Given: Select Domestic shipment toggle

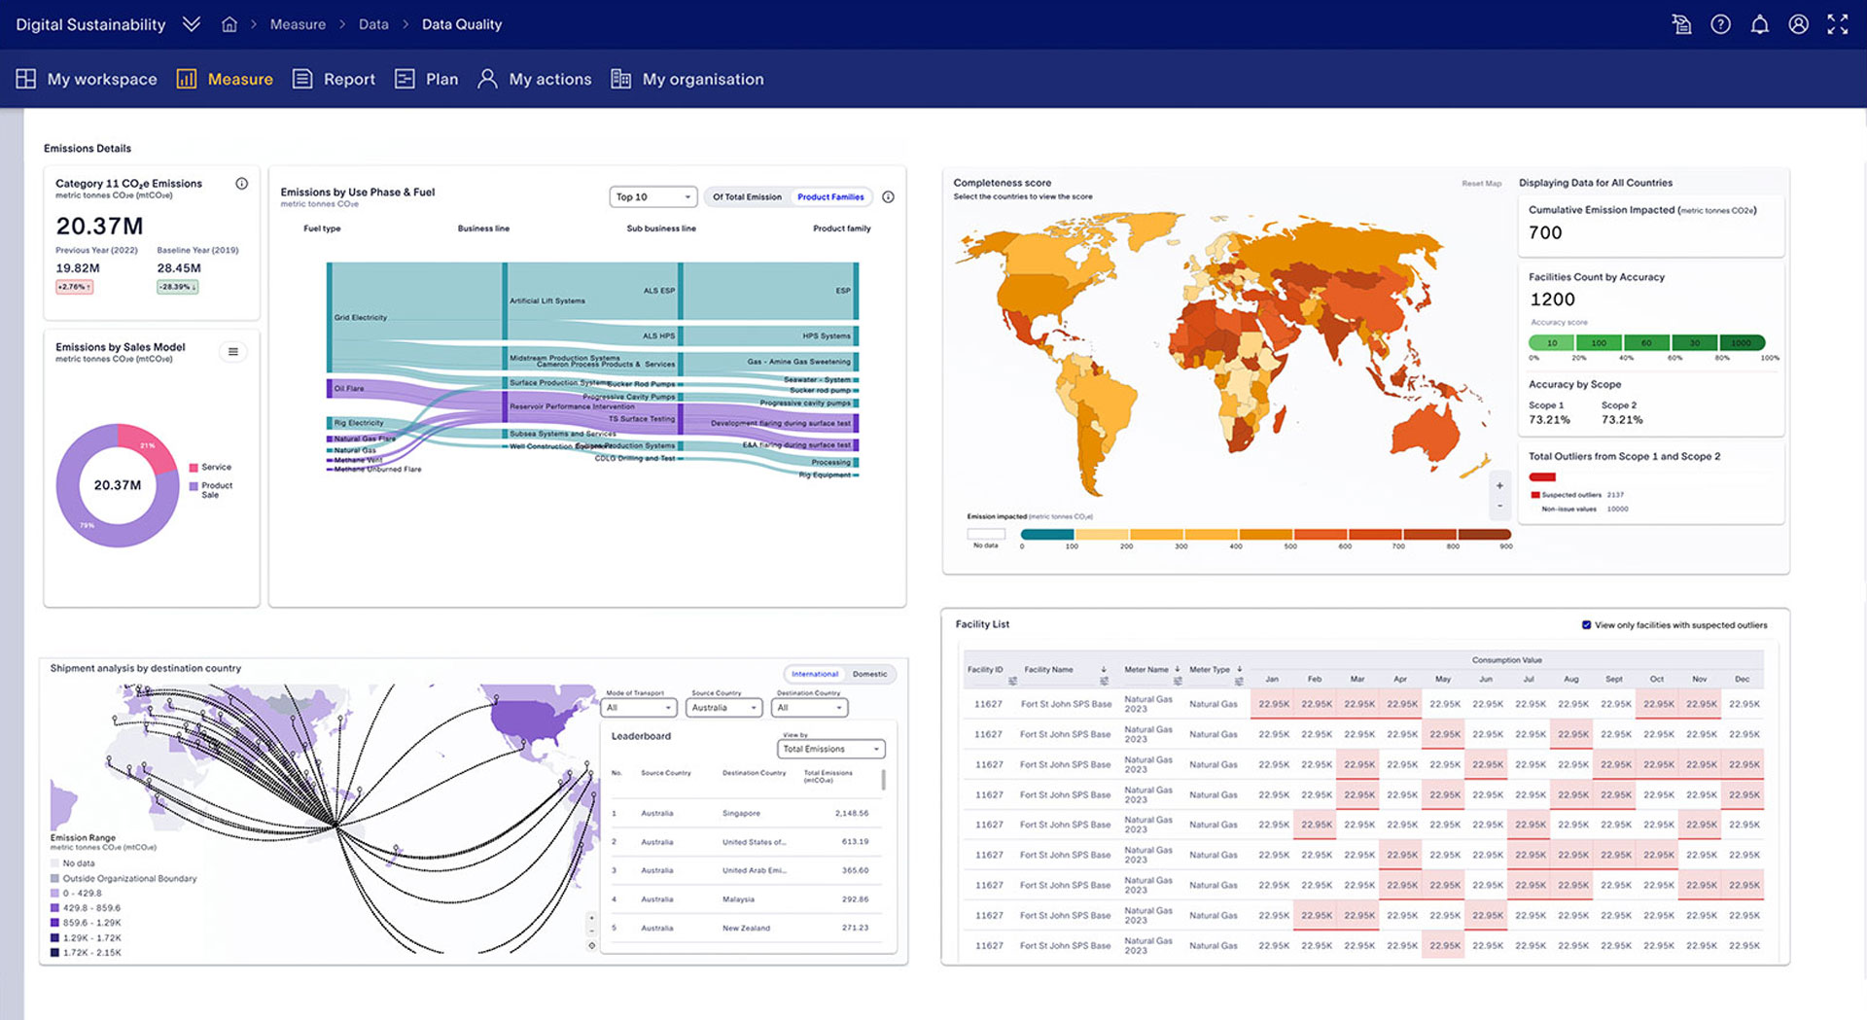Looking at the screenshot, I should point(870,674).
